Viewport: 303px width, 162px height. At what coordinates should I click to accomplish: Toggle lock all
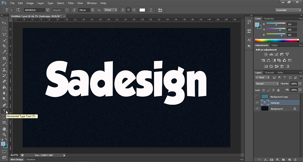coord(278,90)
